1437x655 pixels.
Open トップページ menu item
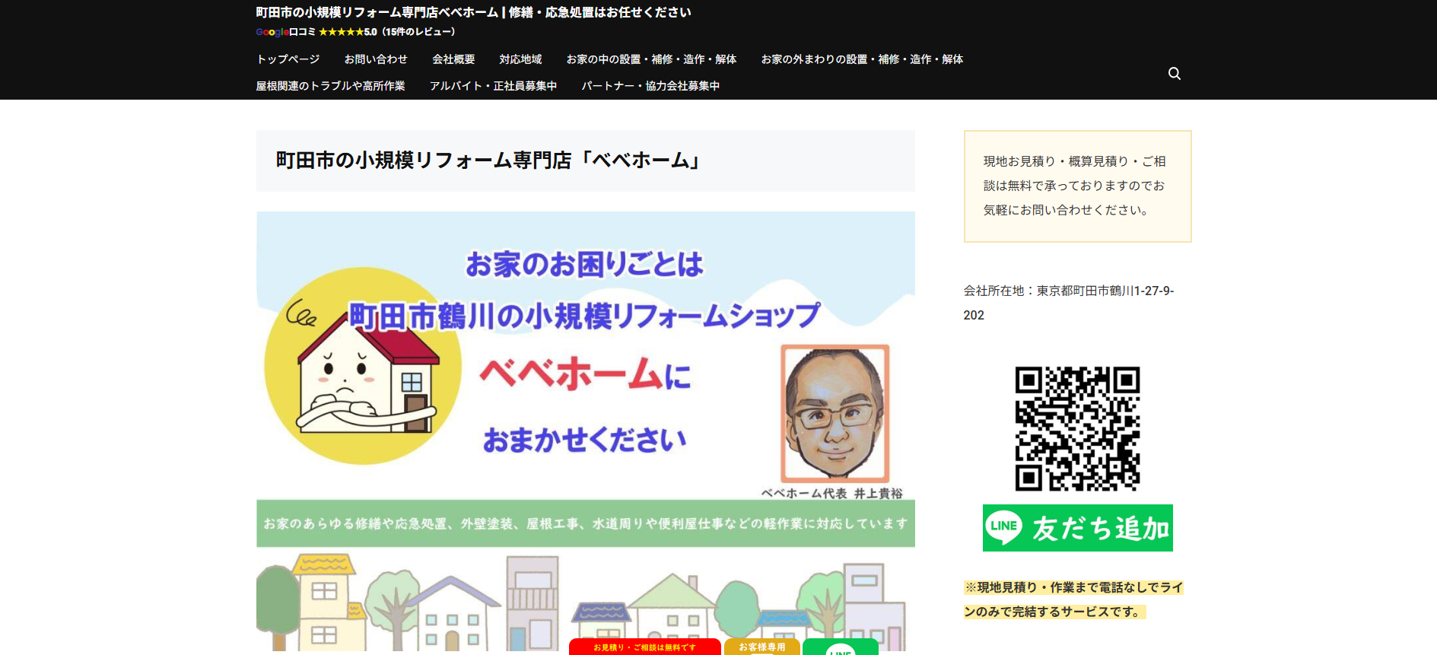click(x=288, y=59)
